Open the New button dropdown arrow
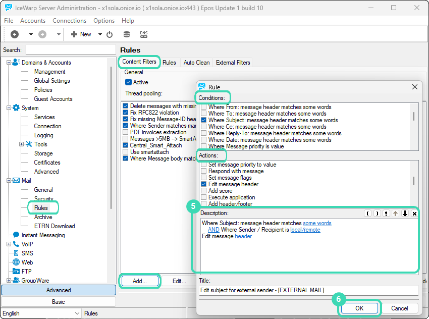429x319 pixels. click(100, 34)
